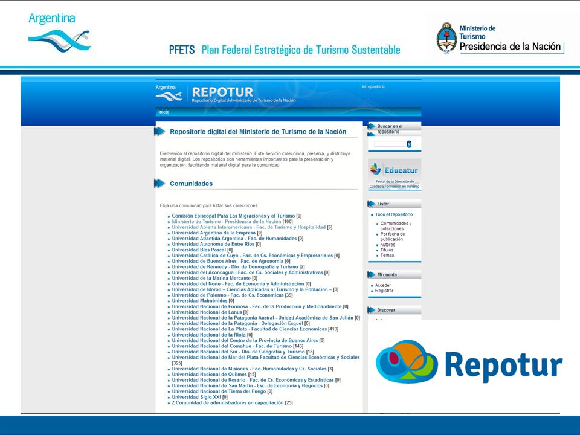Open Universidad Siglo XXI community
This screenshot has height=435, width=580.
click(196, 397)
